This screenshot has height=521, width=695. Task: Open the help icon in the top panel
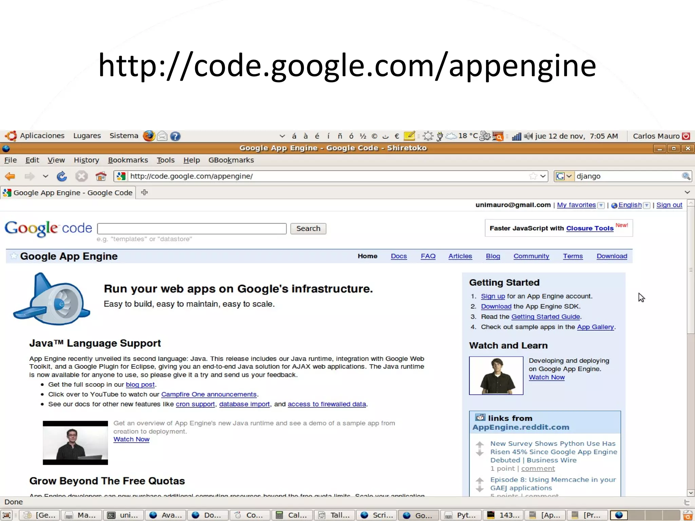(175, 136)
